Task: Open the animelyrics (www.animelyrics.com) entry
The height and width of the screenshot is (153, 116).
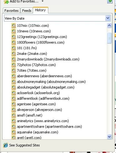Action: (x=43, y=121)
